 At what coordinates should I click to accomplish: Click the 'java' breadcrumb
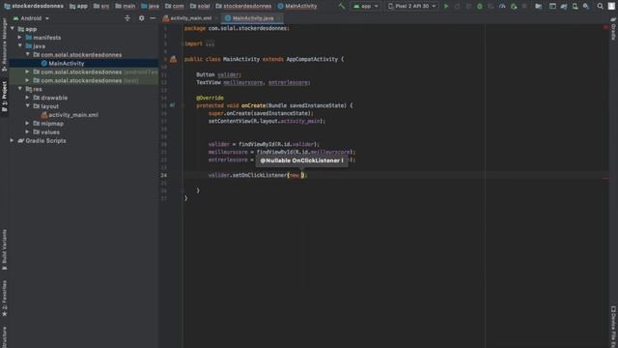[151, 6]
